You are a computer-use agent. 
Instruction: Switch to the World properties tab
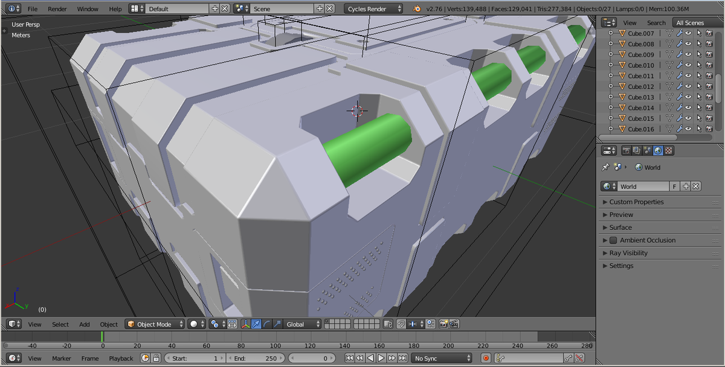click(658, 150)
